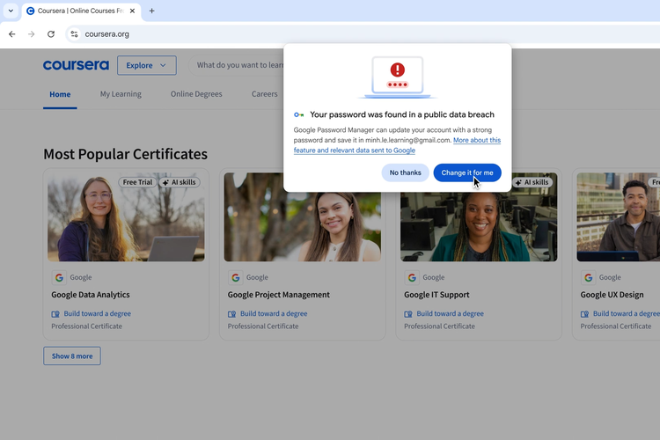This screenshot has width=660, height=440.
Task: Open the Online Degrees tab
Action: [x=196, y=94]
